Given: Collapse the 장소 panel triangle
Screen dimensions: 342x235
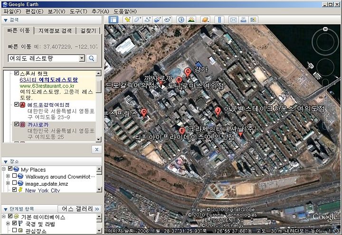Looking at the screenshot, I should click(x=6, y=162).
